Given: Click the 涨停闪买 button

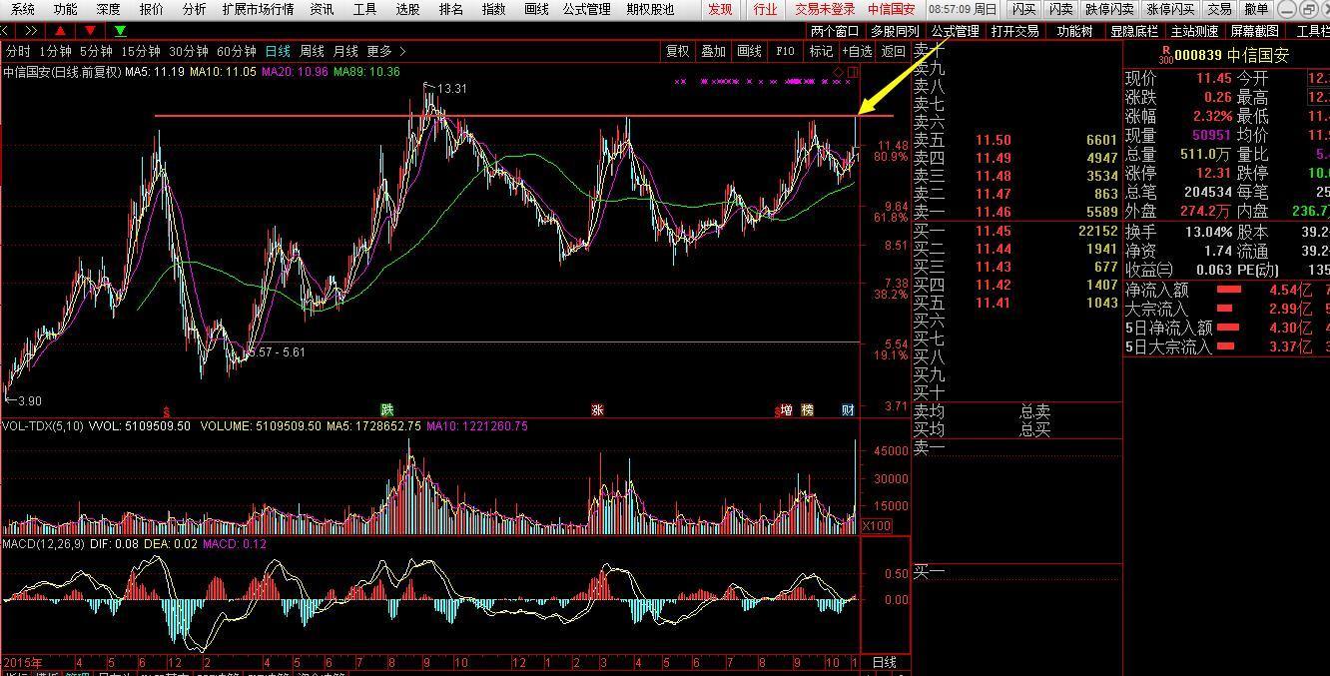Looking at the screenshot, I should click(1169, 9).
